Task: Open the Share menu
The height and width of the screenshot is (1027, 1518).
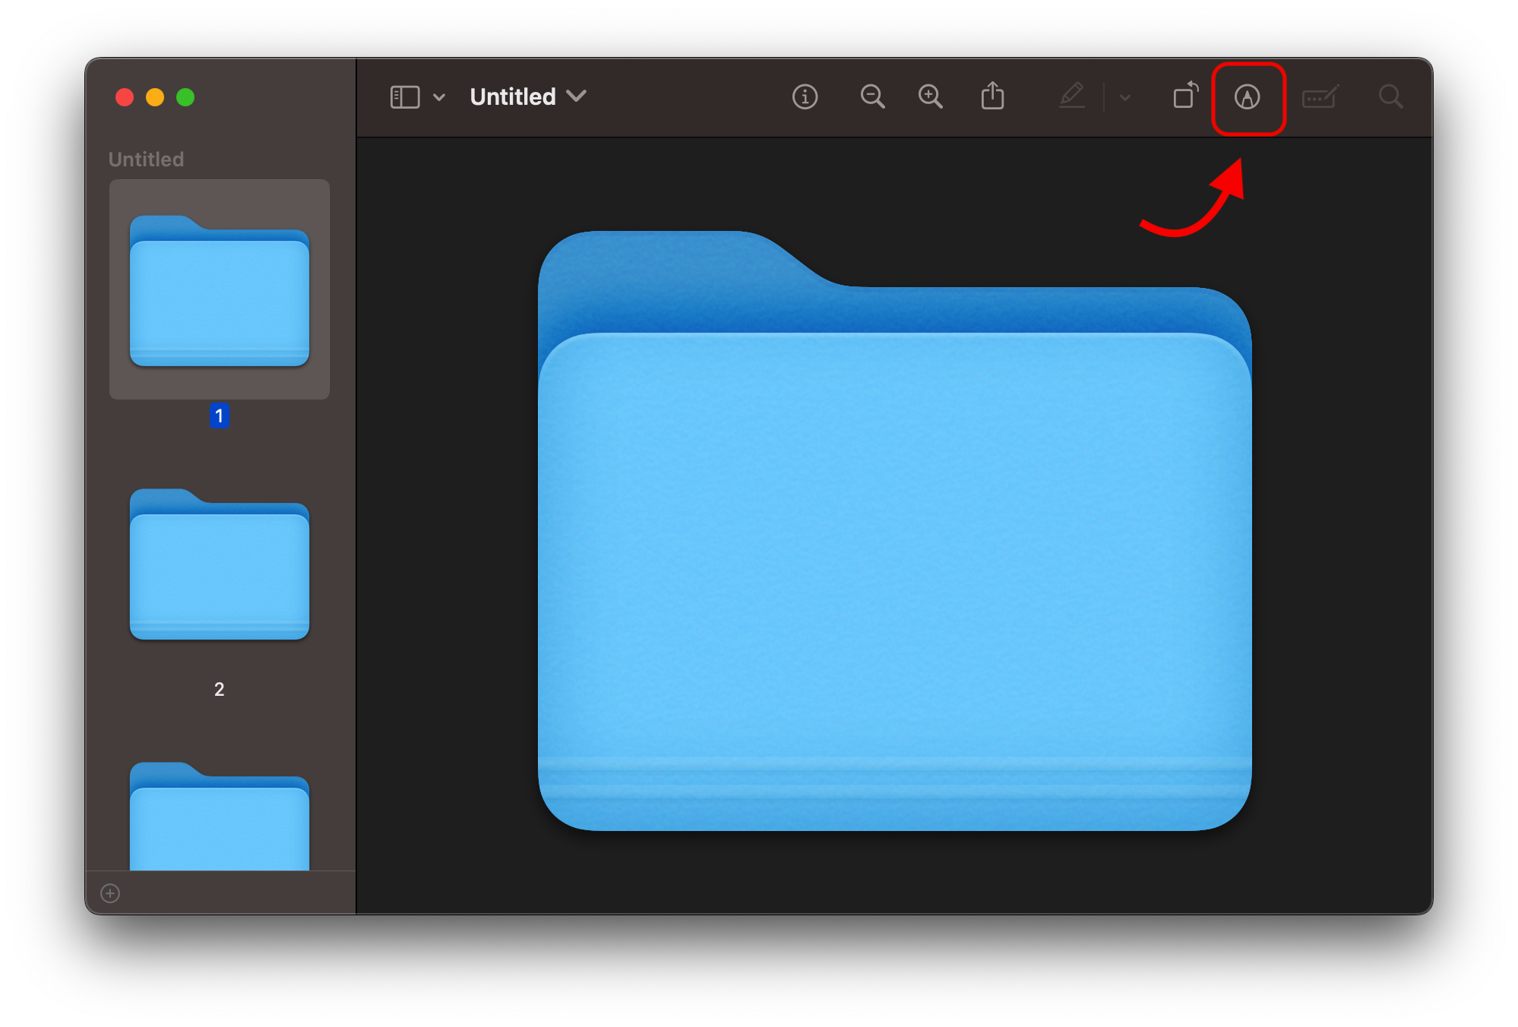Action: click(x=992, y=96)
